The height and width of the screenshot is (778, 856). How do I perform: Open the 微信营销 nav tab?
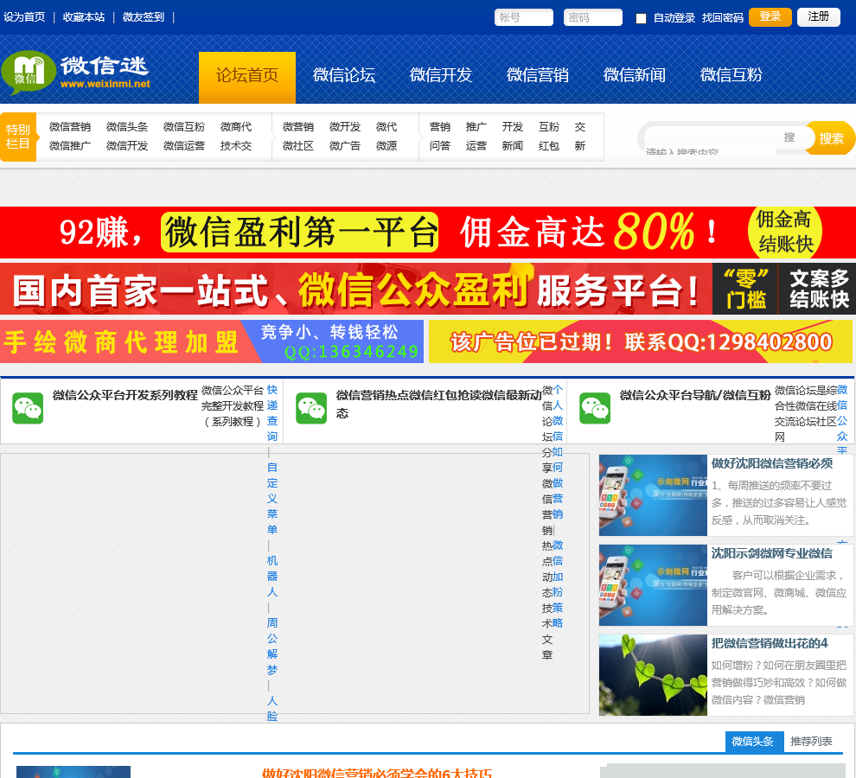(x=538, y=75)
